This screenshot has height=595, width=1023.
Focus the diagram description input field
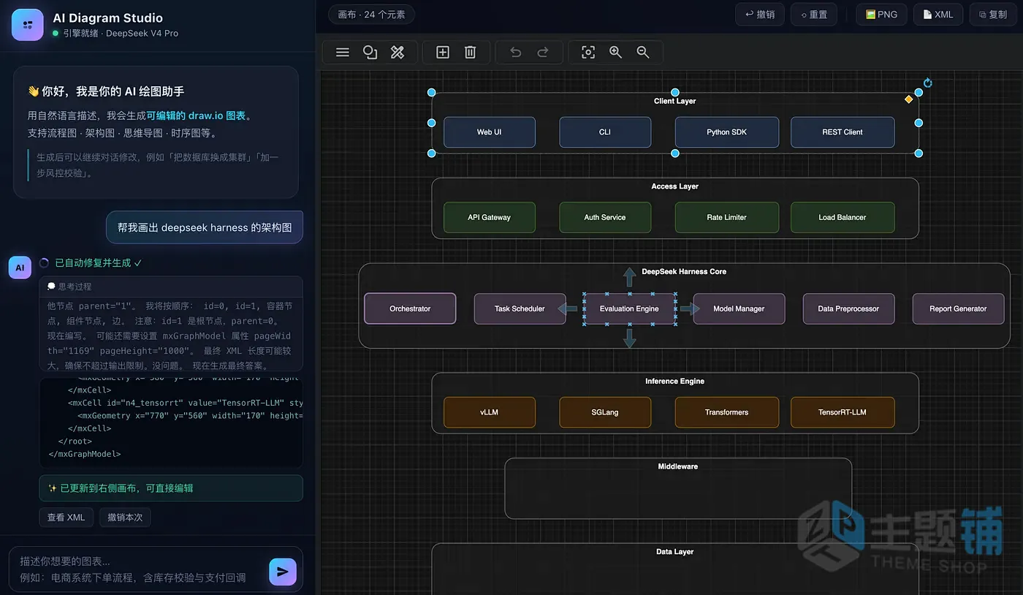point(139,569)
